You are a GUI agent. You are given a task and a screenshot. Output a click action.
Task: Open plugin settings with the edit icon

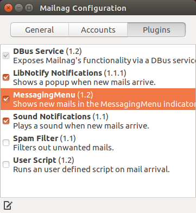point(8,205)
